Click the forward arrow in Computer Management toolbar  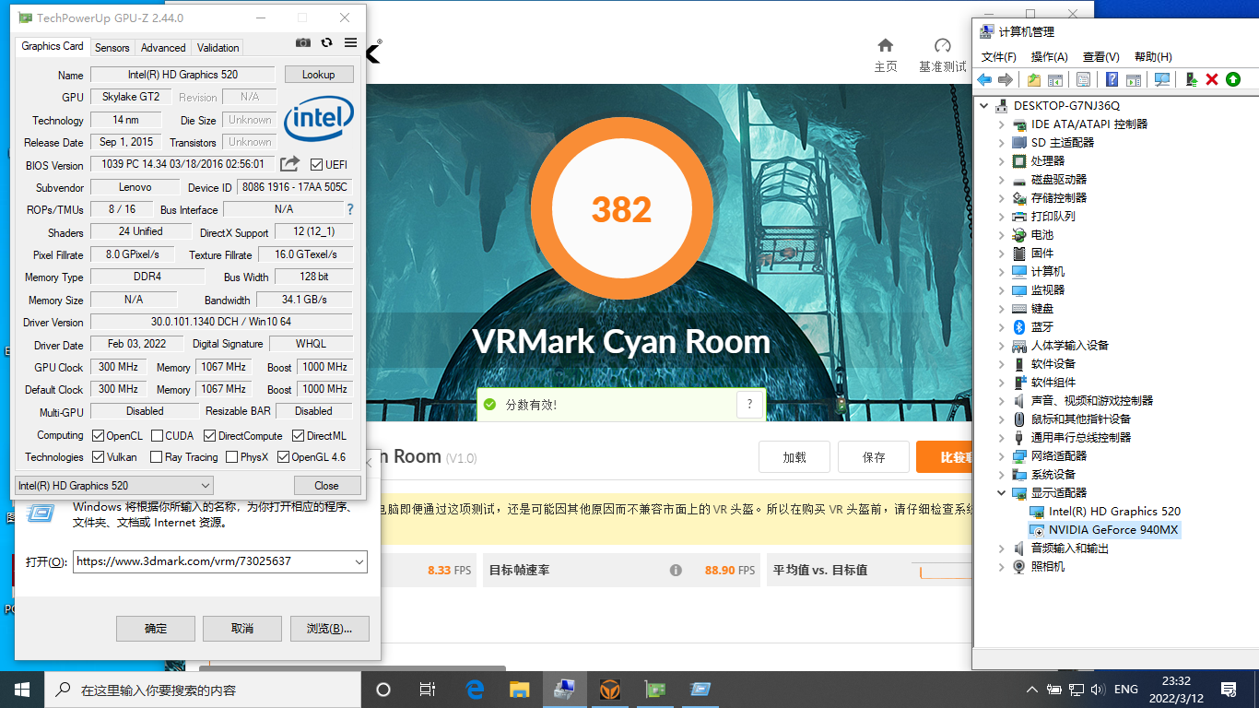coord(1006,80)
